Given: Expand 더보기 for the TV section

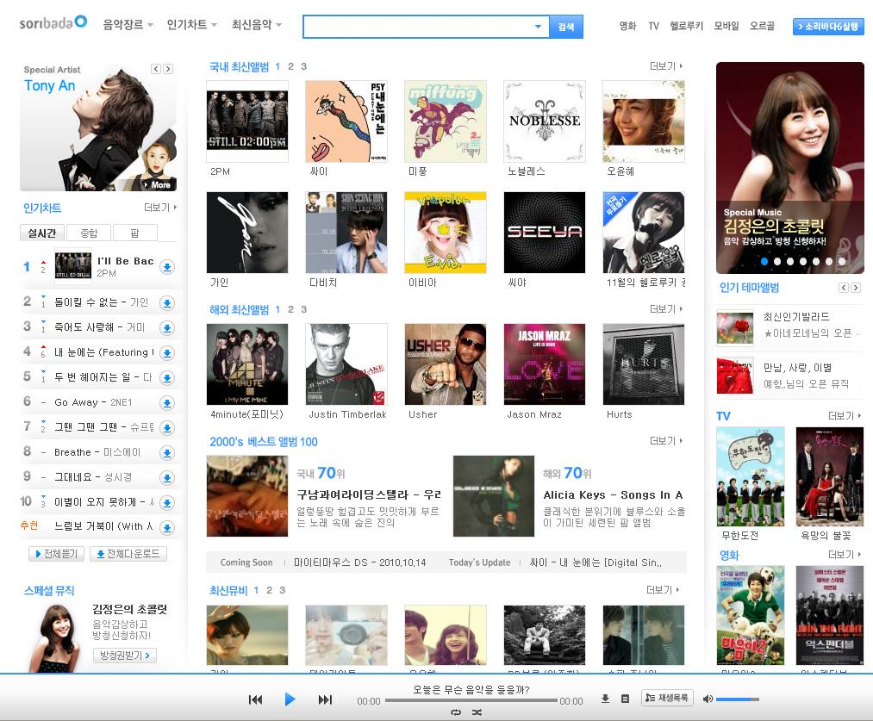Looking at the screenshot, I should (845, 415).
